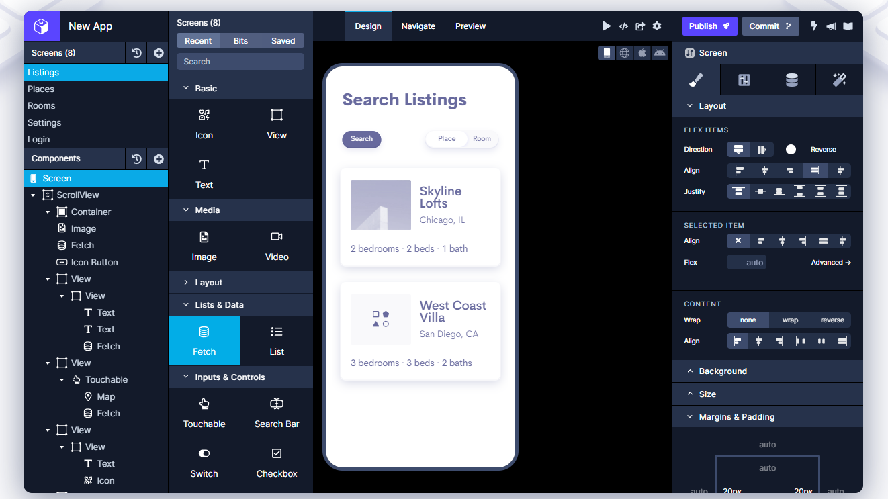Switch preview to phone device icon
This screenshot has width=888, height=499.
[x=607, y=53]
